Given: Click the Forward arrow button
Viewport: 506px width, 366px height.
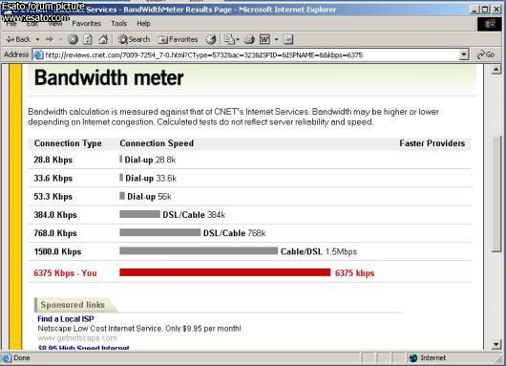Looking at the screenshot, I should (x=50, y=39).
